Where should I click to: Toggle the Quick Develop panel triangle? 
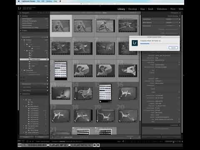coord(180,16)
